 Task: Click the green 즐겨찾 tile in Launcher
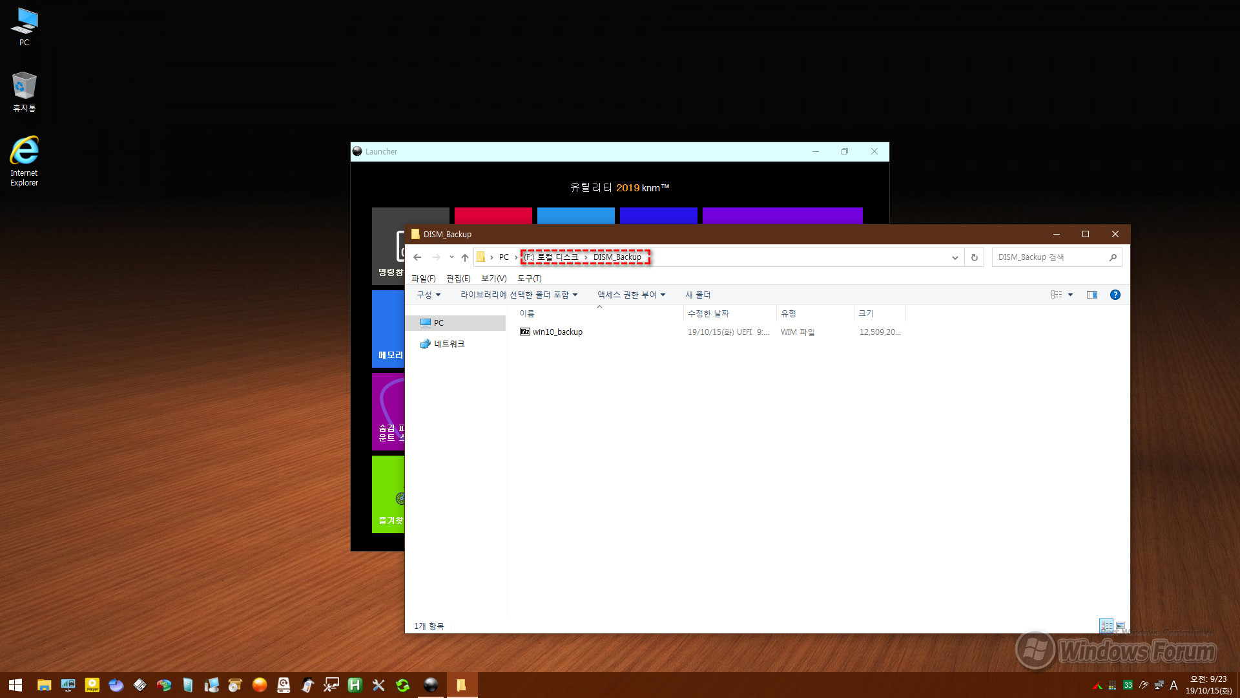coord(389,494)
